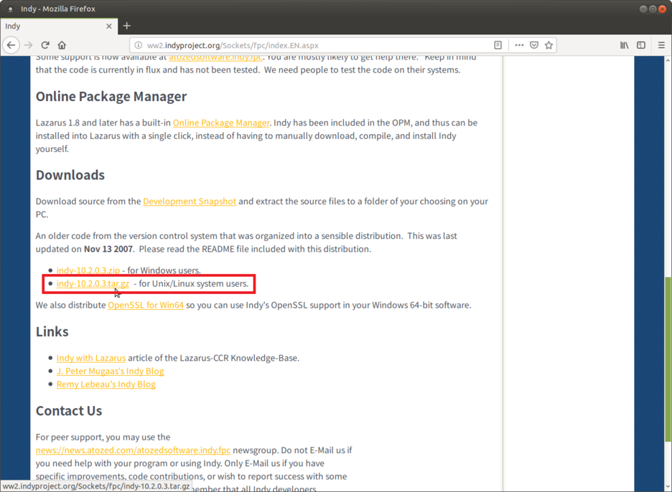This screenshot has height=492, width=672.
Task: Show site information icon in address bar
Action: click(138, 45)
